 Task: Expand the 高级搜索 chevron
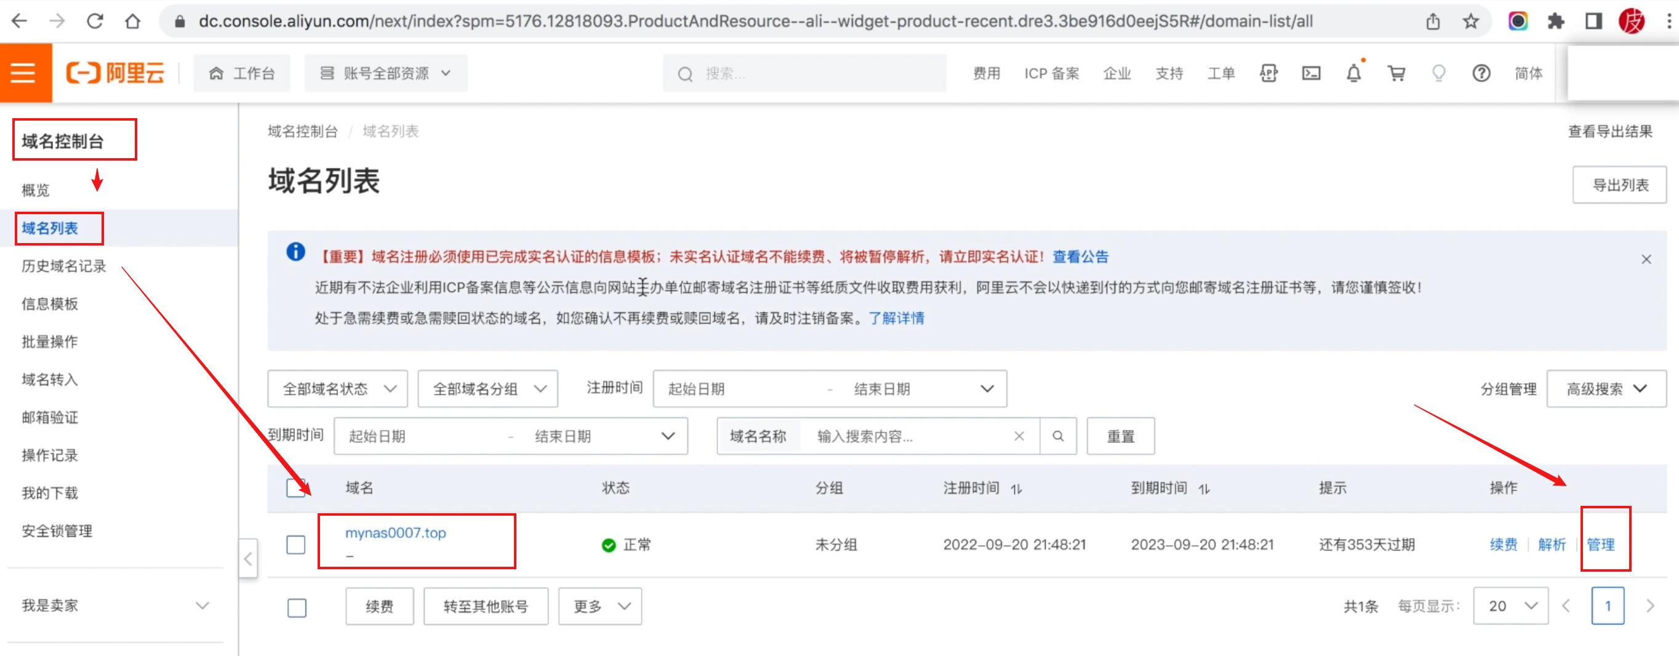1643,388
